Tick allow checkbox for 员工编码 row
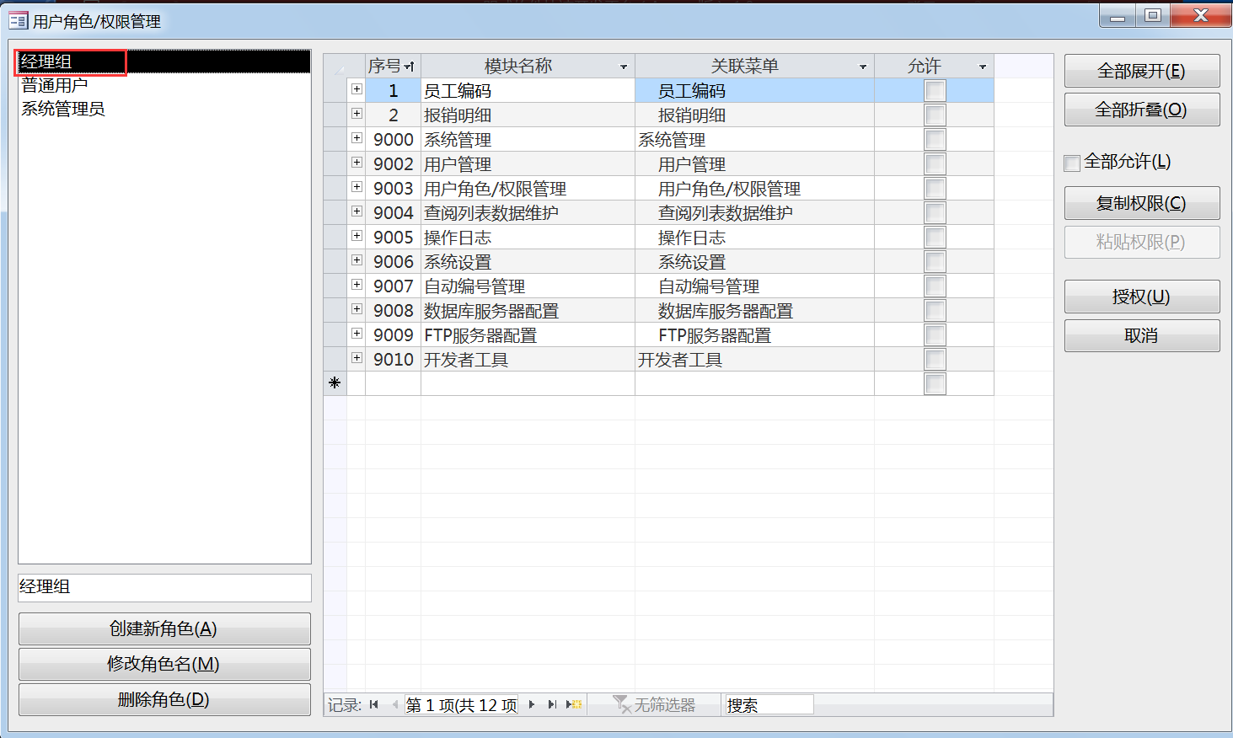 click(x=935, y=90)
